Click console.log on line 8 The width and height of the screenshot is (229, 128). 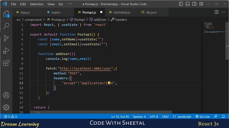[57, 59]
